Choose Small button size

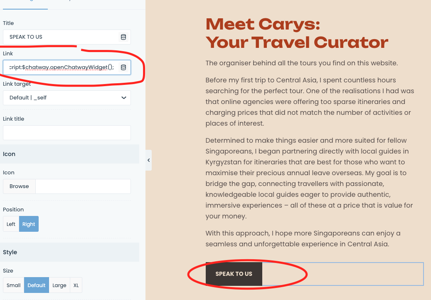click(13, 285)
